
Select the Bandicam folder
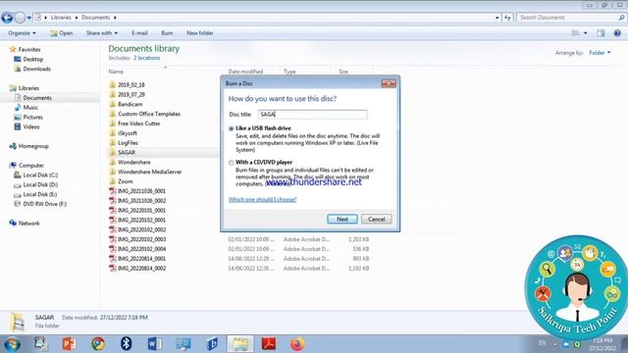pos(130,104)
